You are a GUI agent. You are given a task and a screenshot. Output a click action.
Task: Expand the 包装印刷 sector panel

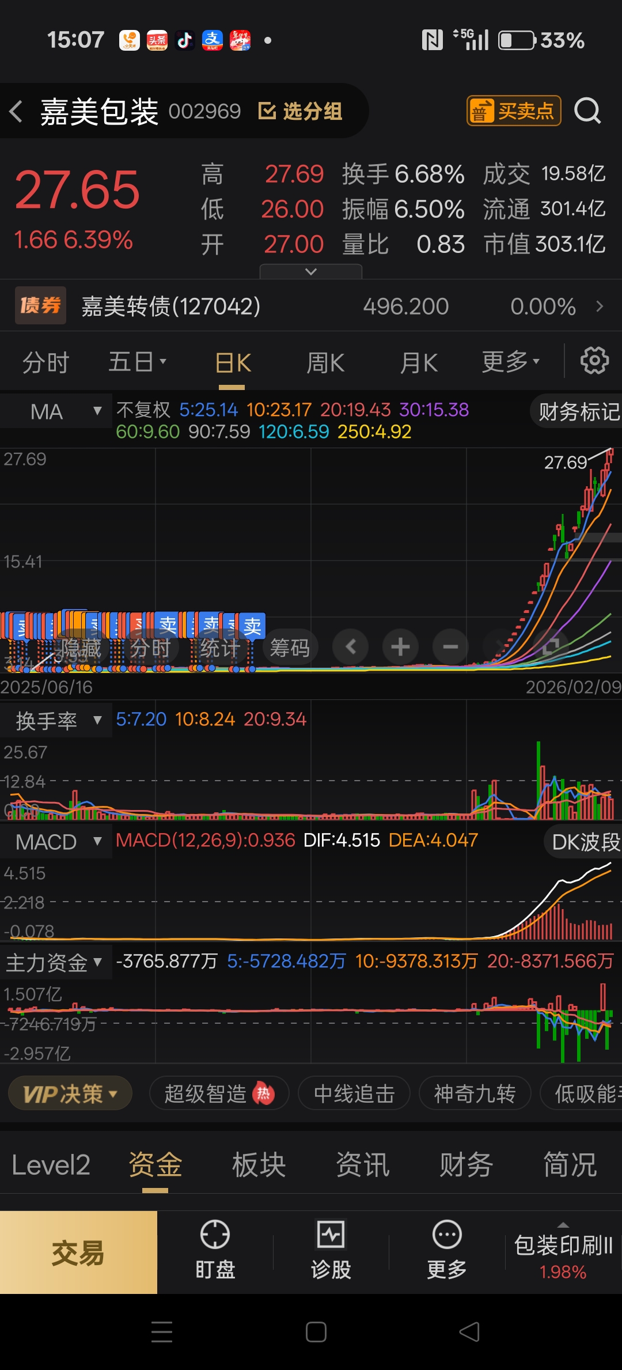pyautogui.click(x=563, y=1252)
